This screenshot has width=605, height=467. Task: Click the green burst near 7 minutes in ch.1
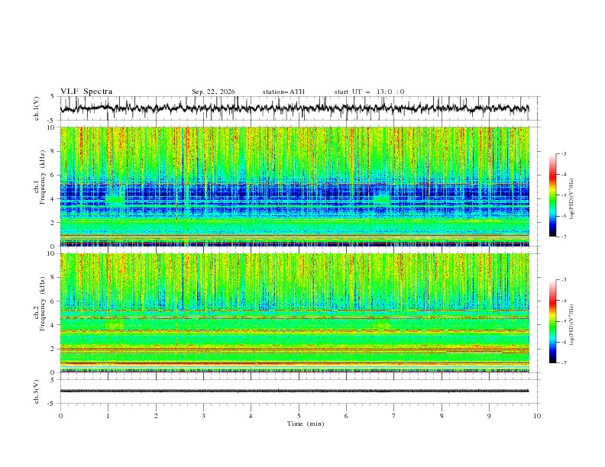[382, 199]
